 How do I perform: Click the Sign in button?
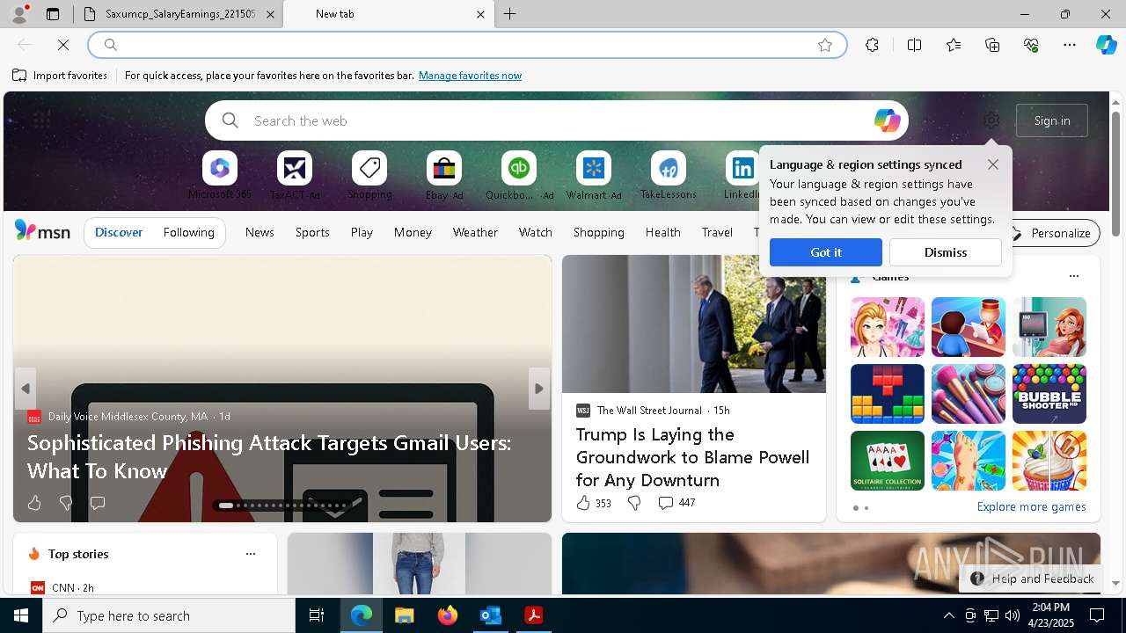[1052, 120]
